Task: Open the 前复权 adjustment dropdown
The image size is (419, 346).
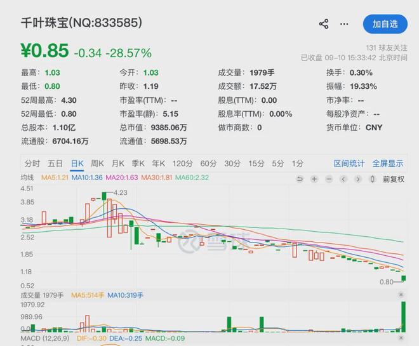Action: tap(394, 179)
